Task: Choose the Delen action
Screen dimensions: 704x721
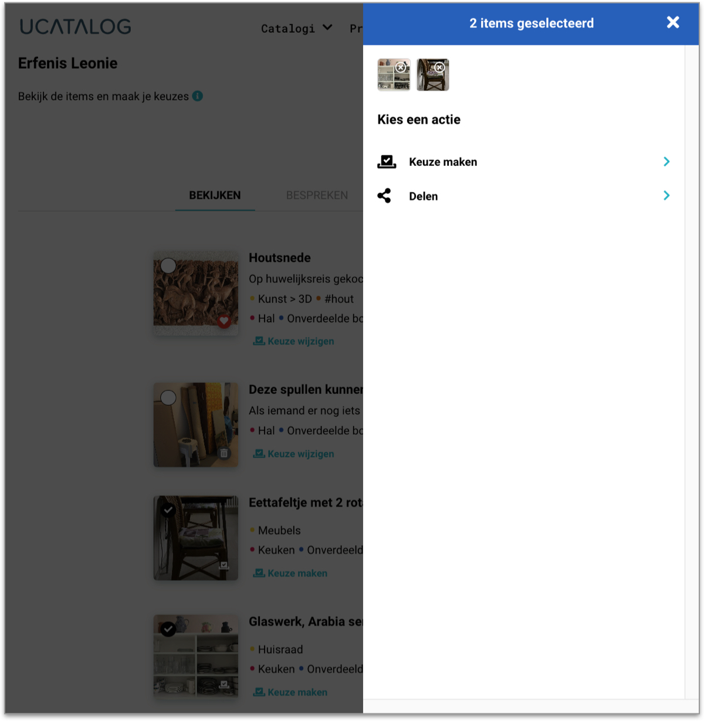Action: coord(524,196)
